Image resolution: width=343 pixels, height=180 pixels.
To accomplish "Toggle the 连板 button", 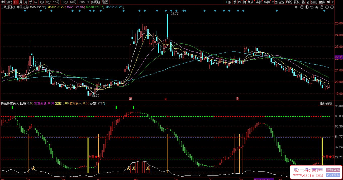I will coord(259,2).
